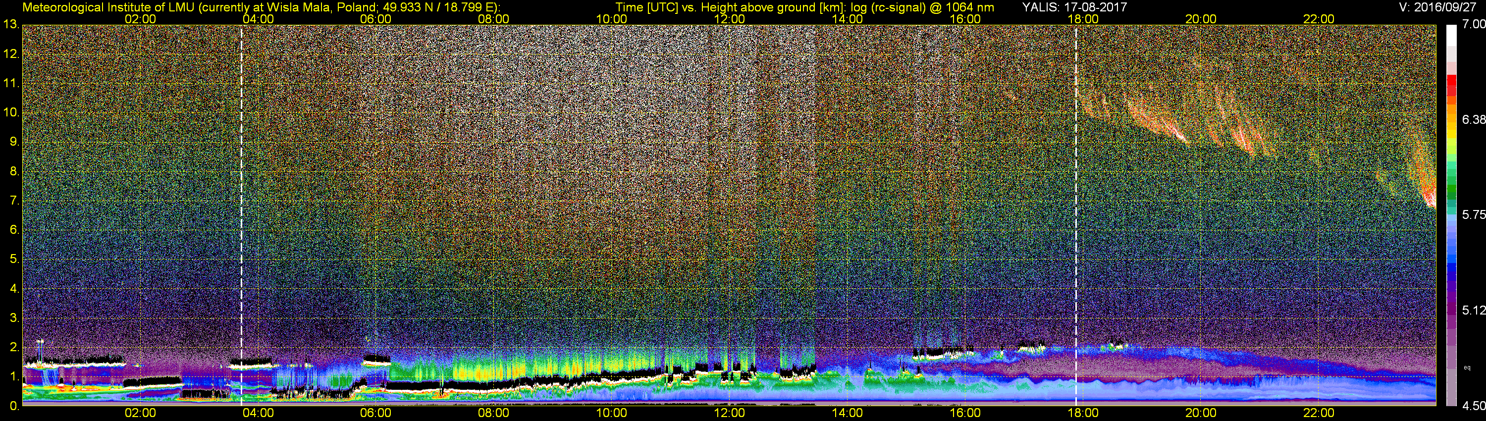1486x421 pixels.
Task: Click the 'V: 2016/09/27' version label
Action: tap(1436, 7)
